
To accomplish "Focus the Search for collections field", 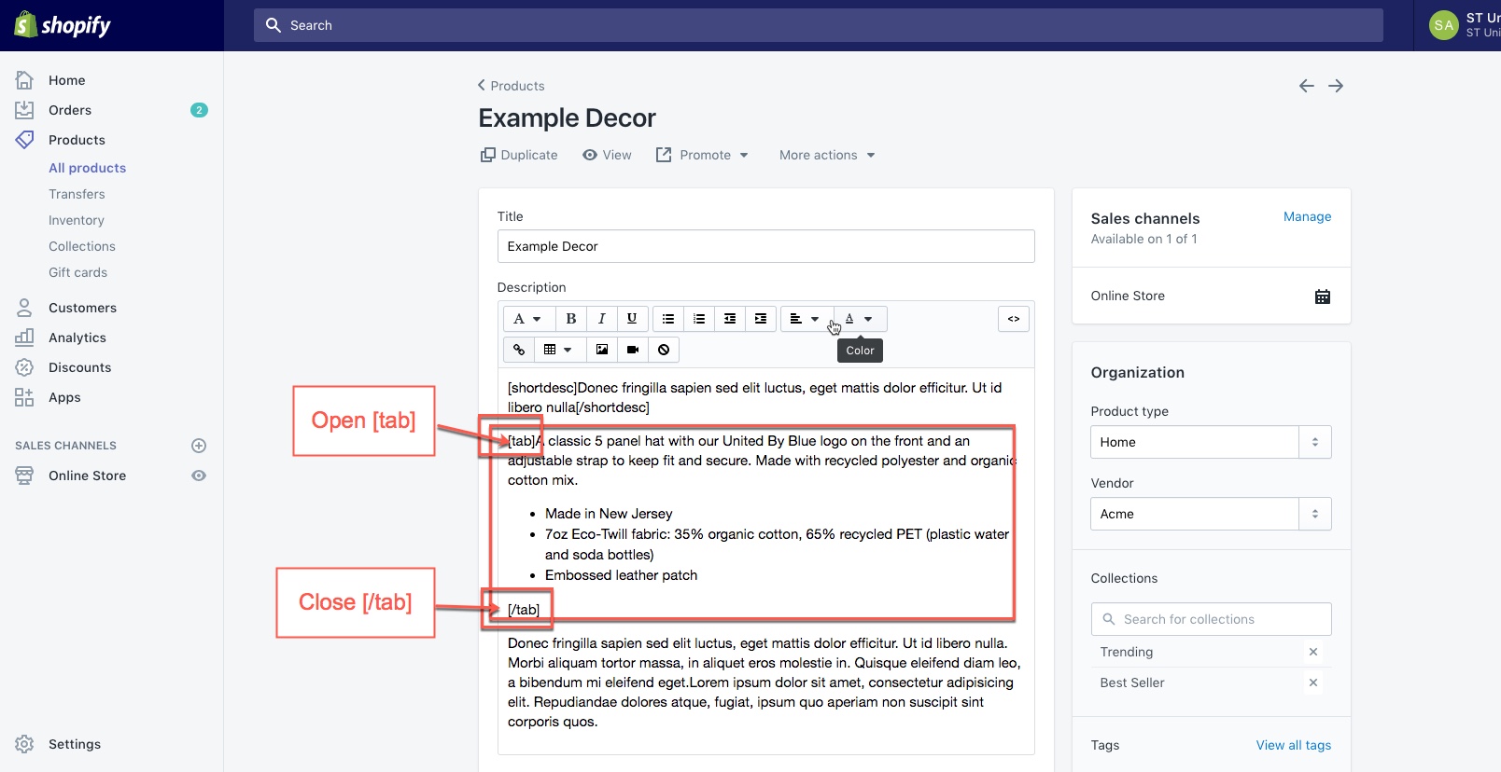I will tap(1211, 619).
